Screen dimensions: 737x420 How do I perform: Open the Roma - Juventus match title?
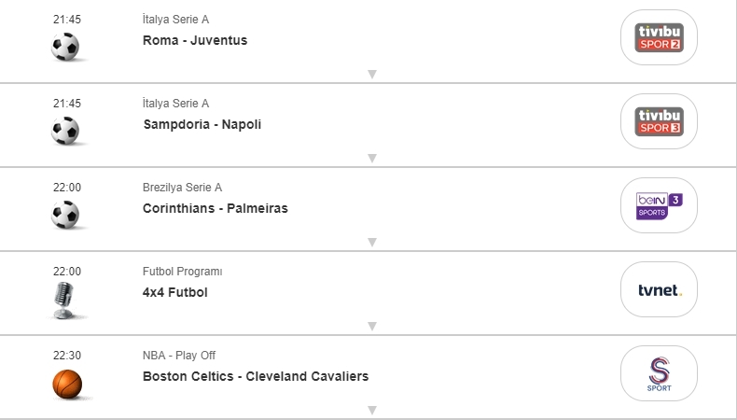pos(195,40)
